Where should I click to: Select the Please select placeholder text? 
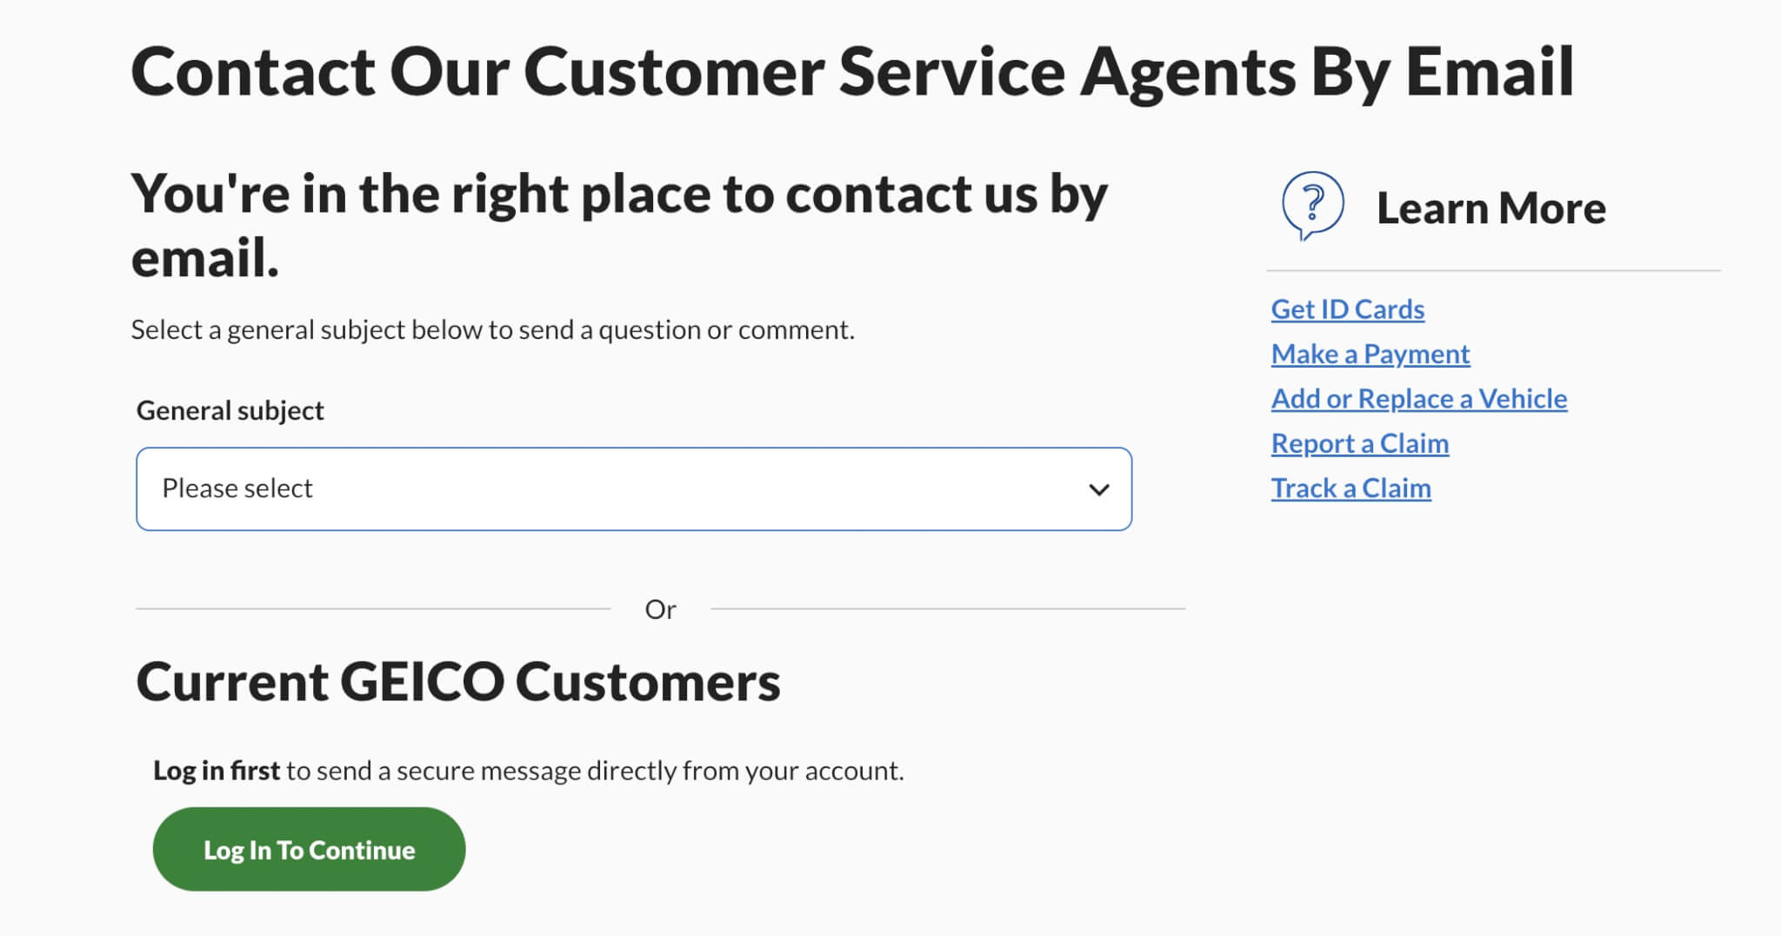(237, 488)
